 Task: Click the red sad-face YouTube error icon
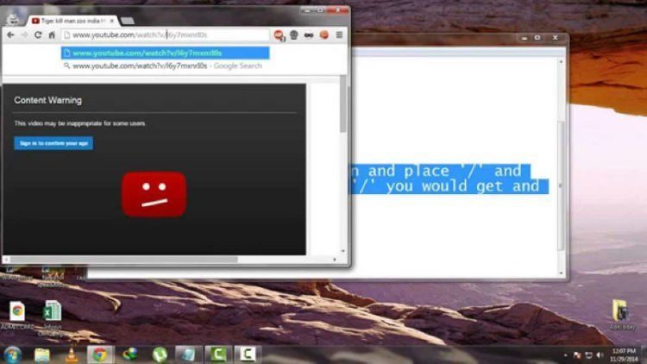[154, 194]
